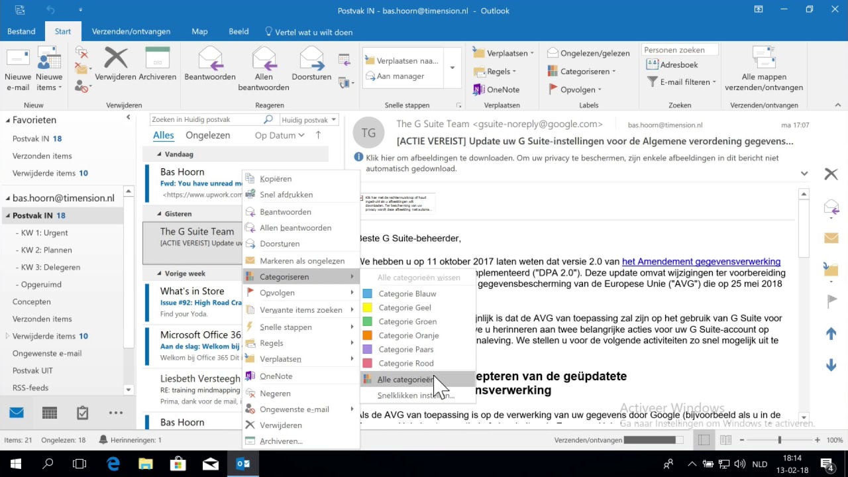Close the reading pane with X icon
This screenshot has height=477, width=848.
831,174
